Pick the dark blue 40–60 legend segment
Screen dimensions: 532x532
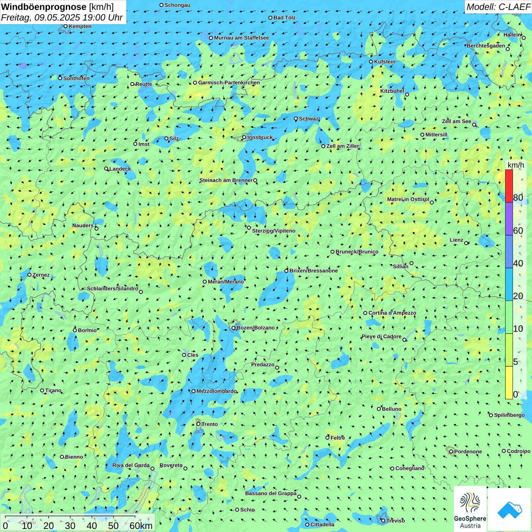tap(509, 252)
